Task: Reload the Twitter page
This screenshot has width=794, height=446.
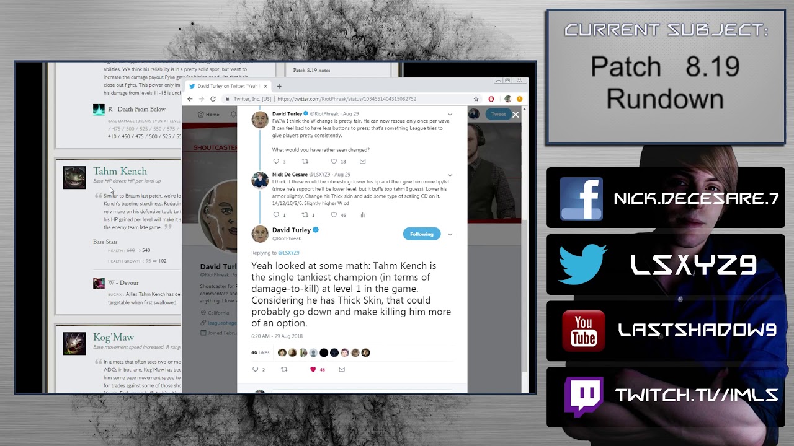Action: click(213, 99)
